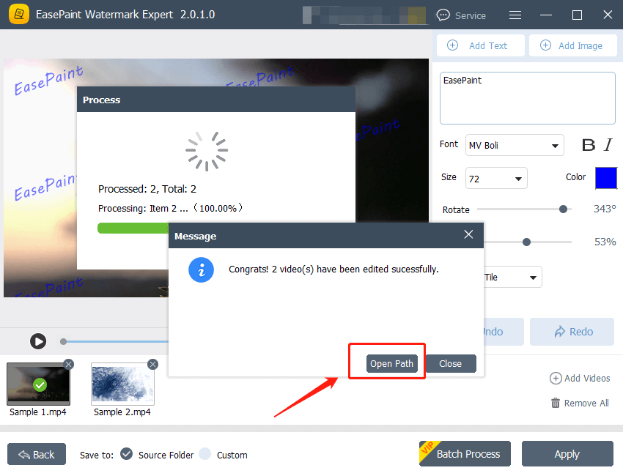Open the Service menu
Viewport: 623px width, 476px height.
coord(462,15)
